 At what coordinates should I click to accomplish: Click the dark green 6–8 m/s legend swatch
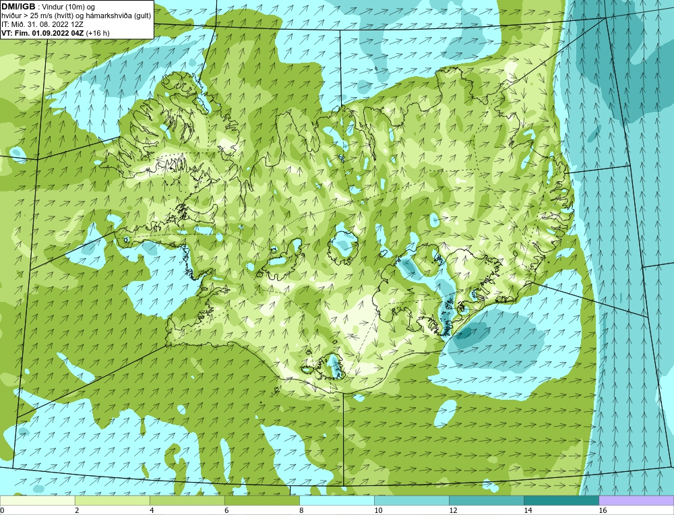coord(262,500)
